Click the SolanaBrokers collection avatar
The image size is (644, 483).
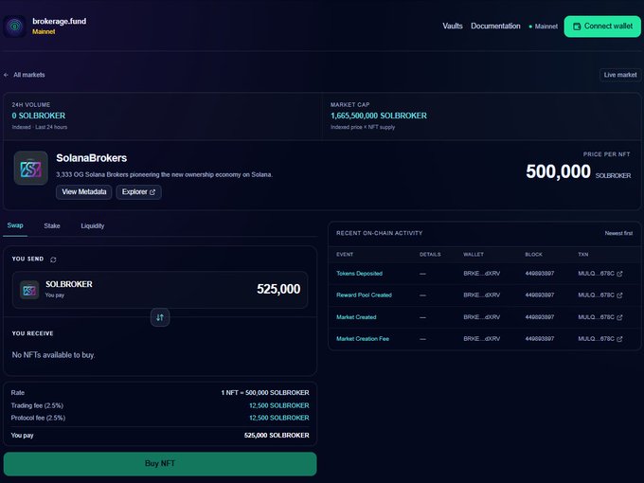[x=31, y=168]
